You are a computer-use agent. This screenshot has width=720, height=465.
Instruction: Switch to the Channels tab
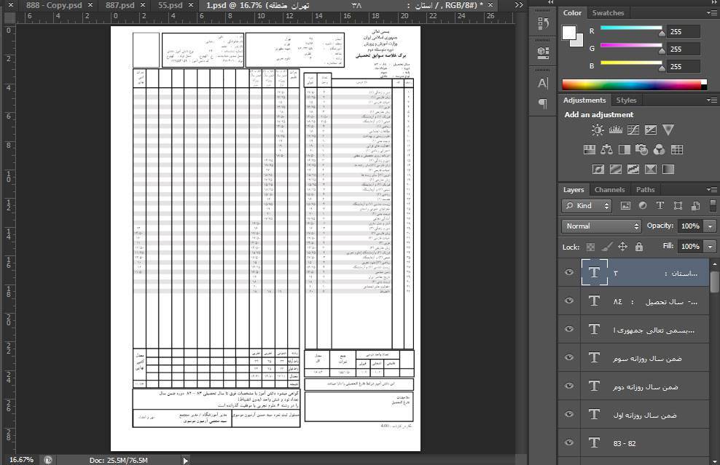pos(609,189)
